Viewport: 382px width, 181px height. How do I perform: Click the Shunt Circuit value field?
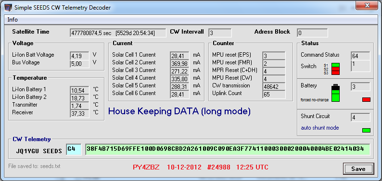pyautogui.click(x=360, y=117)
